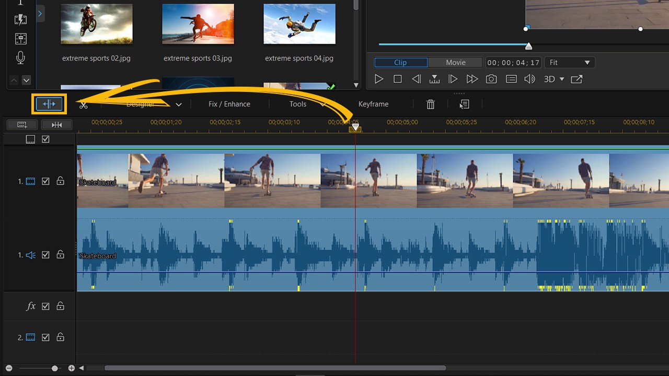The image size is (669, 376).
Task: Take a snapshot with the camera icon
Action: point(491,79)
